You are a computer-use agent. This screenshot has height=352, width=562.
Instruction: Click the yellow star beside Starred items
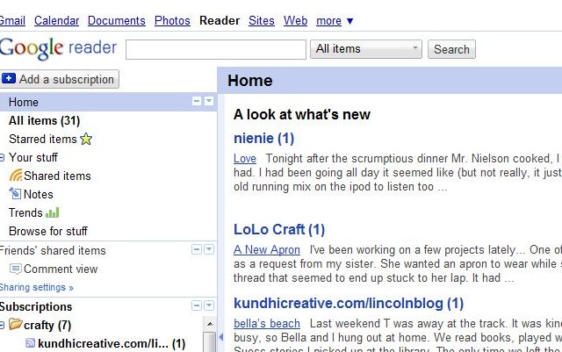pyautogui.click(x=86, y=139)
